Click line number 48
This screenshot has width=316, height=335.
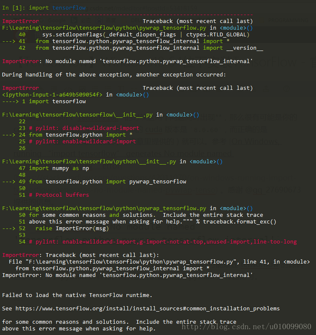pyautogui.click(x=22, y=175)
